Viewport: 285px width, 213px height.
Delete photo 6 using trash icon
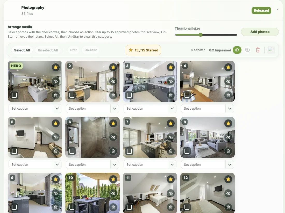pos(113,151)
